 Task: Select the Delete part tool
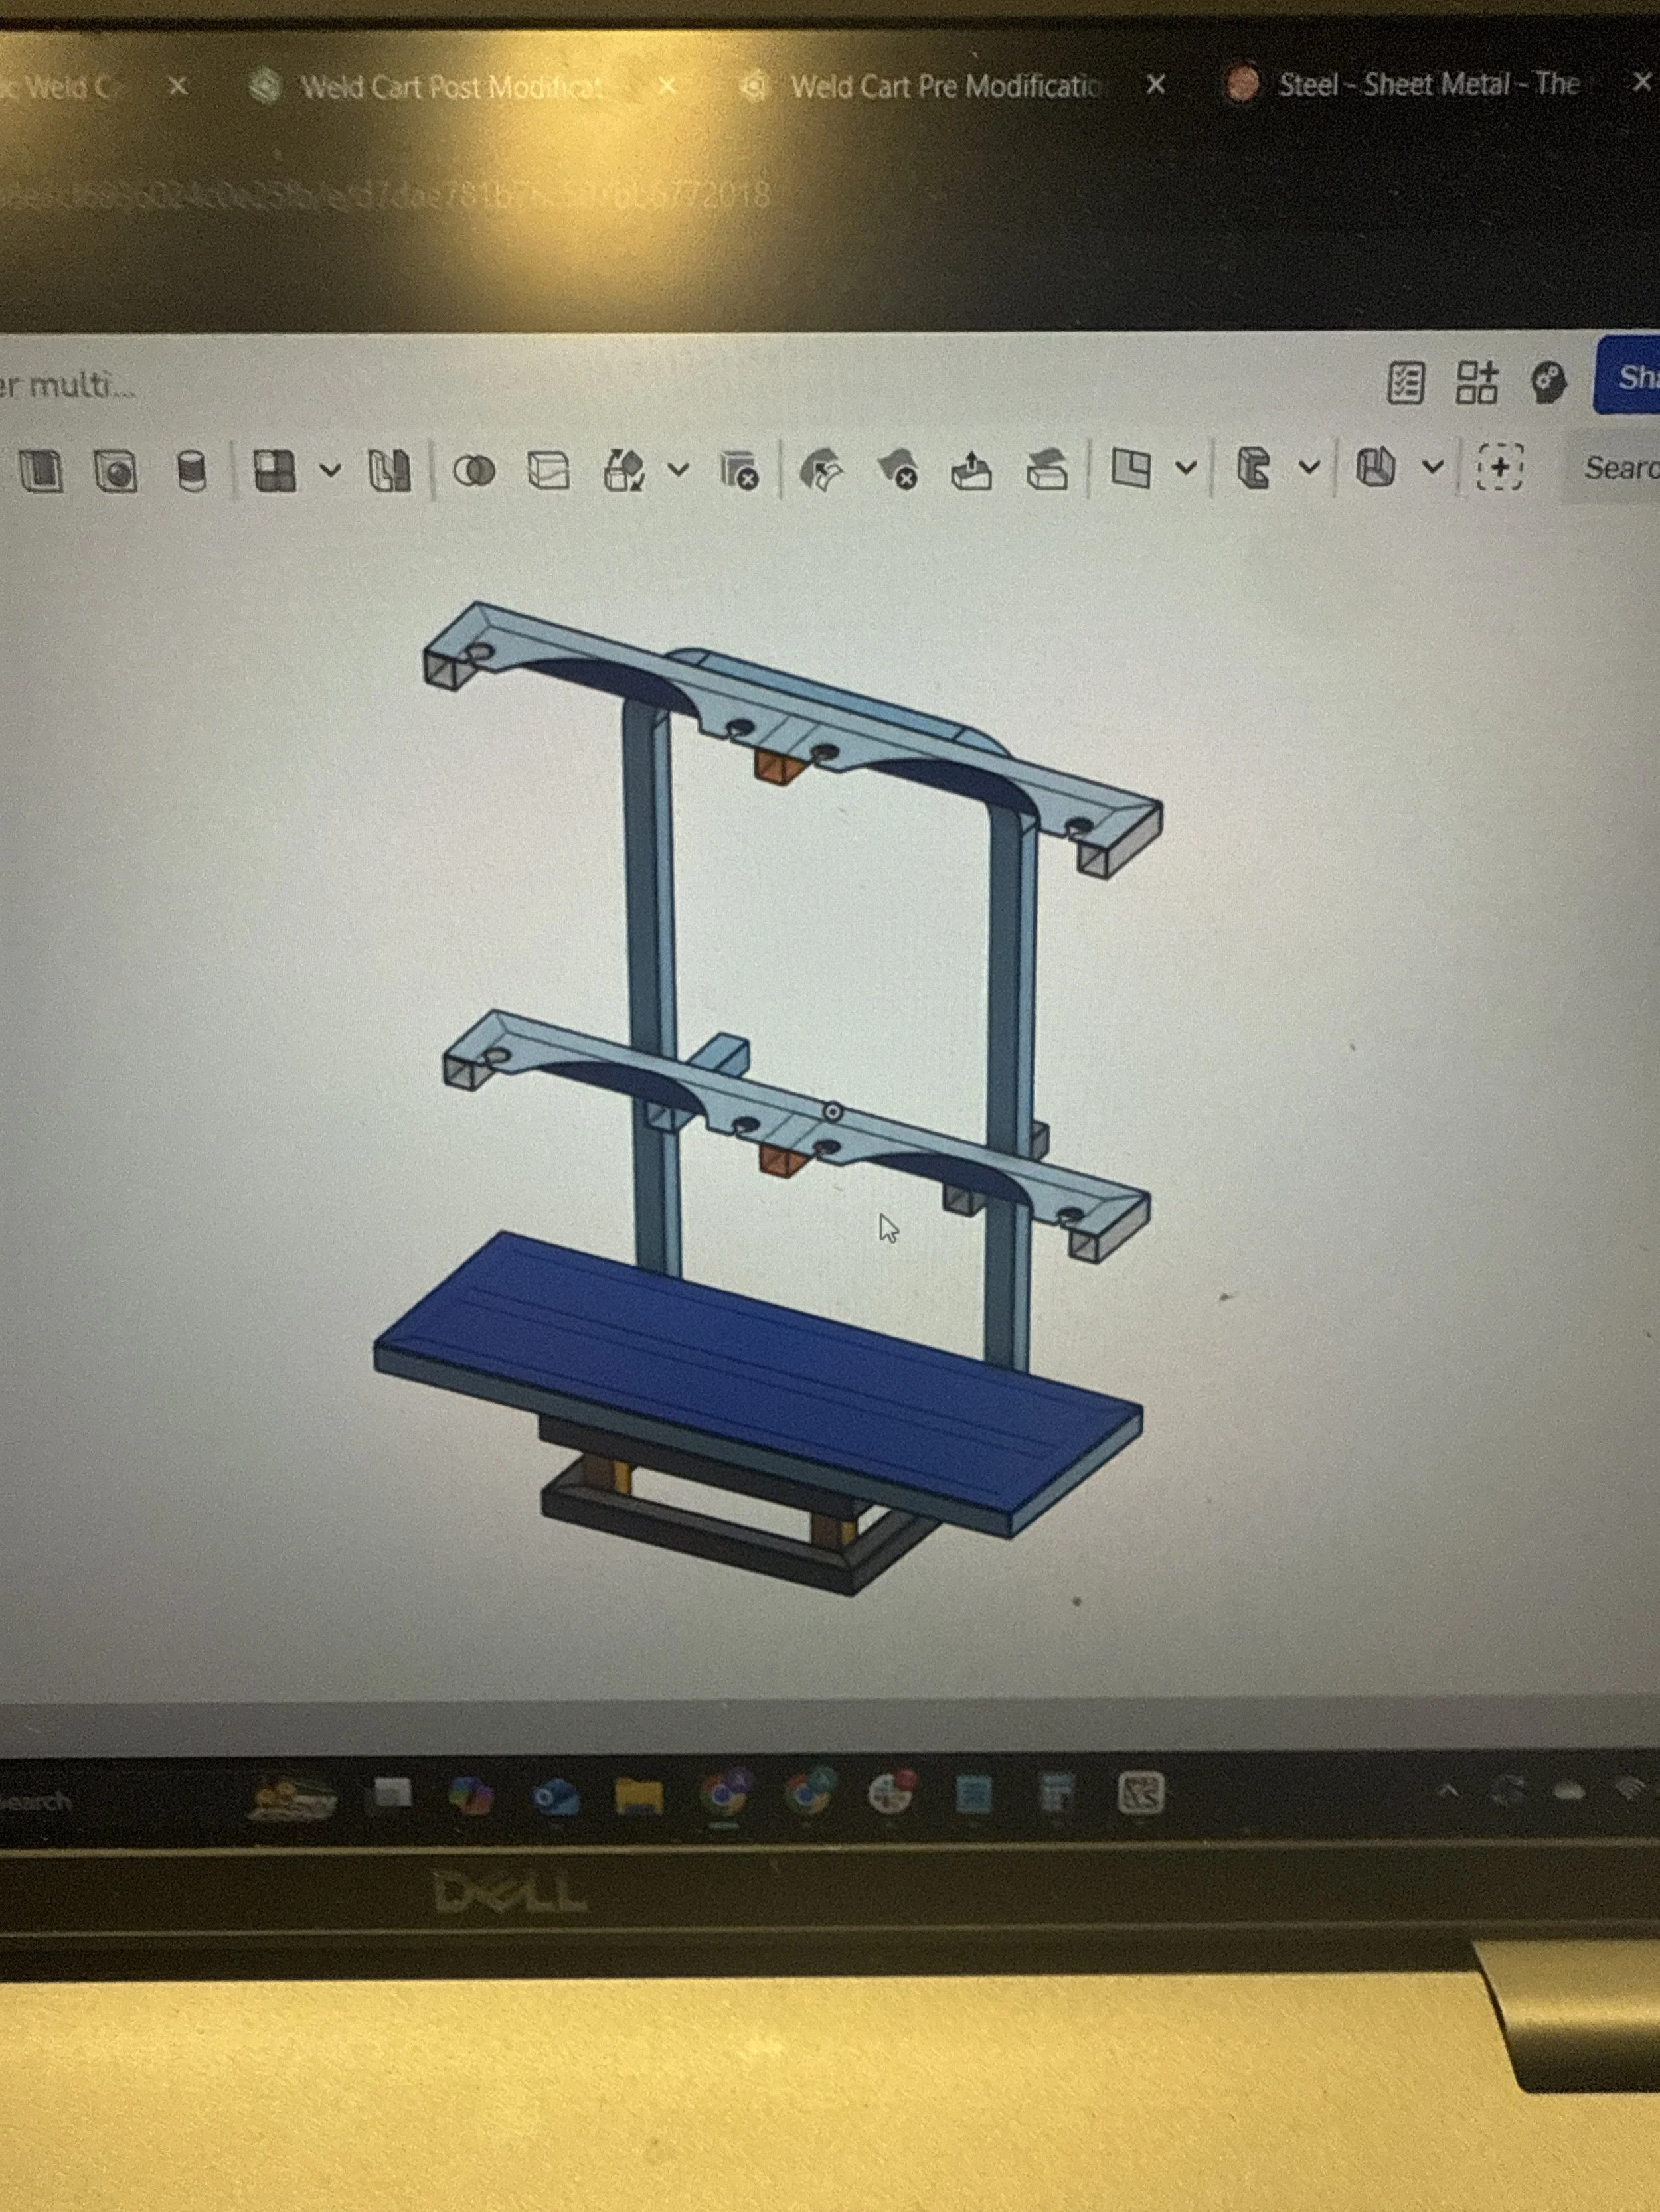pyautogui.click(x=740, y=470)
